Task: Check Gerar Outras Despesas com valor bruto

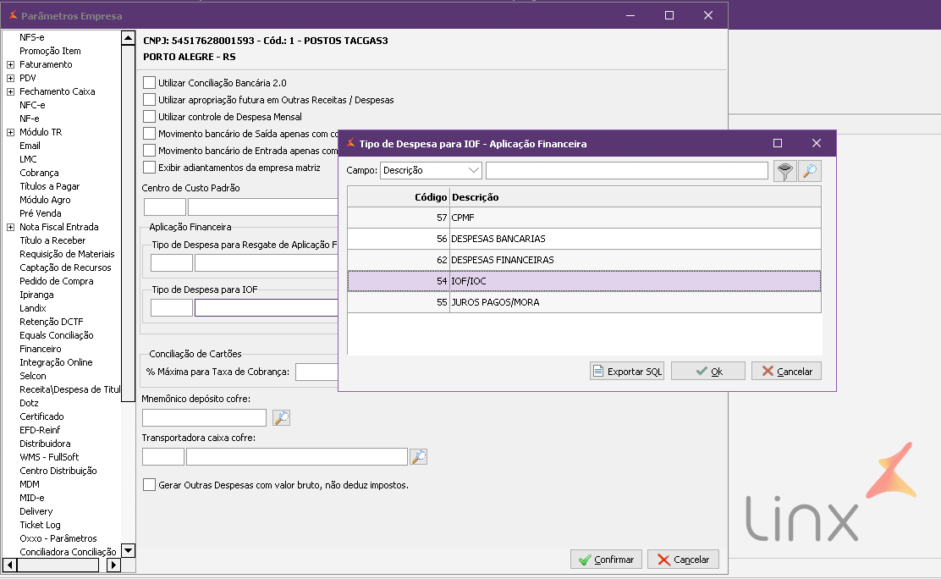Action: coord(150,485)
